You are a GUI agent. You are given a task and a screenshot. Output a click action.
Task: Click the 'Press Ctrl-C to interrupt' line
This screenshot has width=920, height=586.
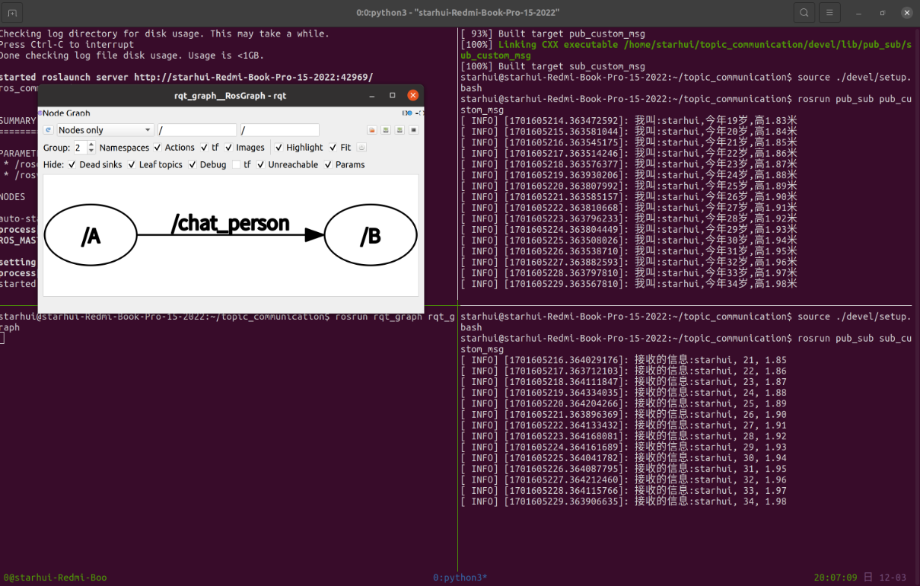click(67, 45)
